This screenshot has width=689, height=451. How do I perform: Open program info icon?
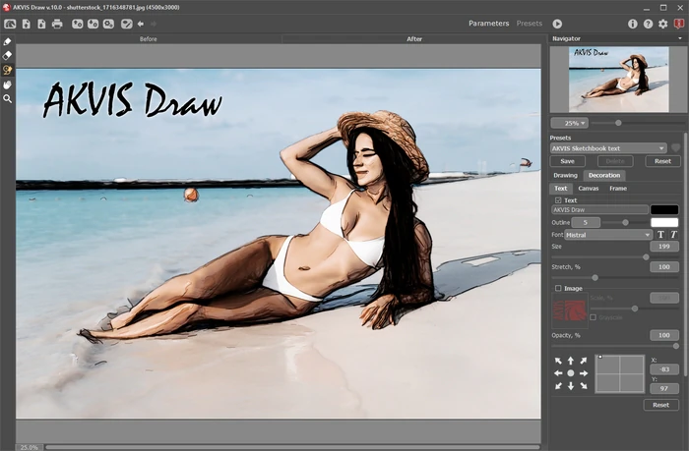[632, 24]
